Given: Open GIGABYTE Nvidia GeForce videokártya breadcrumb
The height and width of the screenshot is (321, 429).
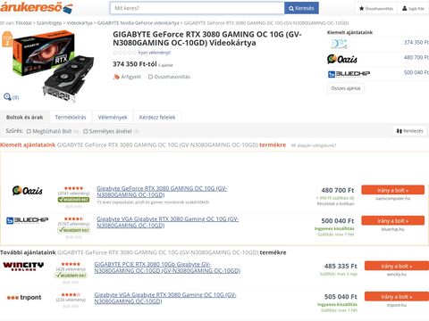Looking at the screenshot, I should (139, 23).
